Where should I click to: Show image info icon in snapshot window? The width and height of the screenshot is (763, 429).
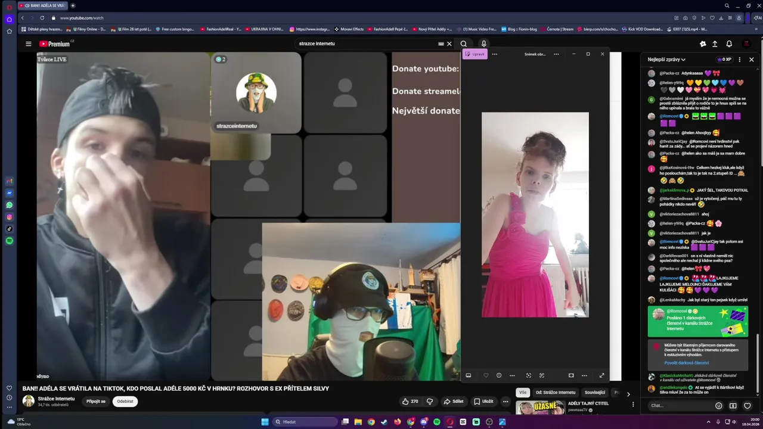499,375
